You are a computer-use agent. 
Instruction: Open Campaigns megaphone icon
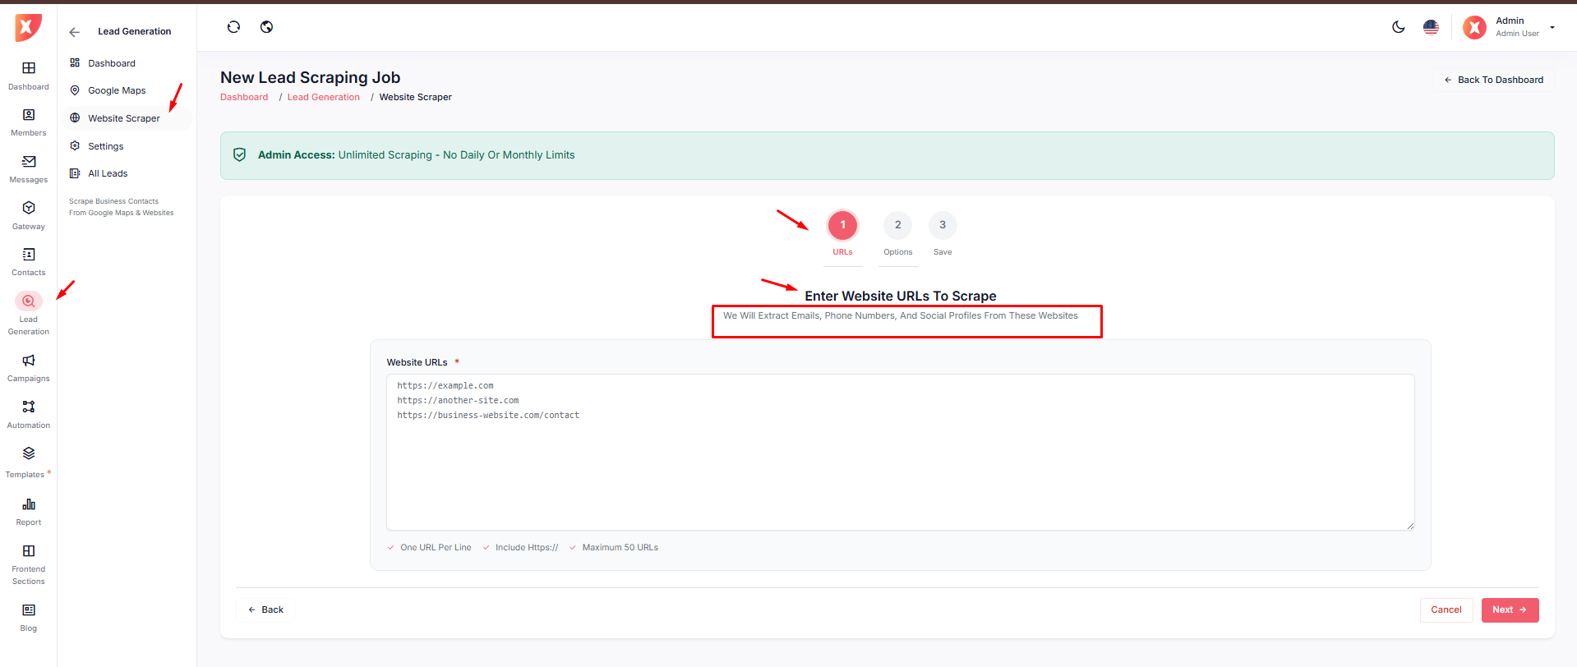point(29,361)
